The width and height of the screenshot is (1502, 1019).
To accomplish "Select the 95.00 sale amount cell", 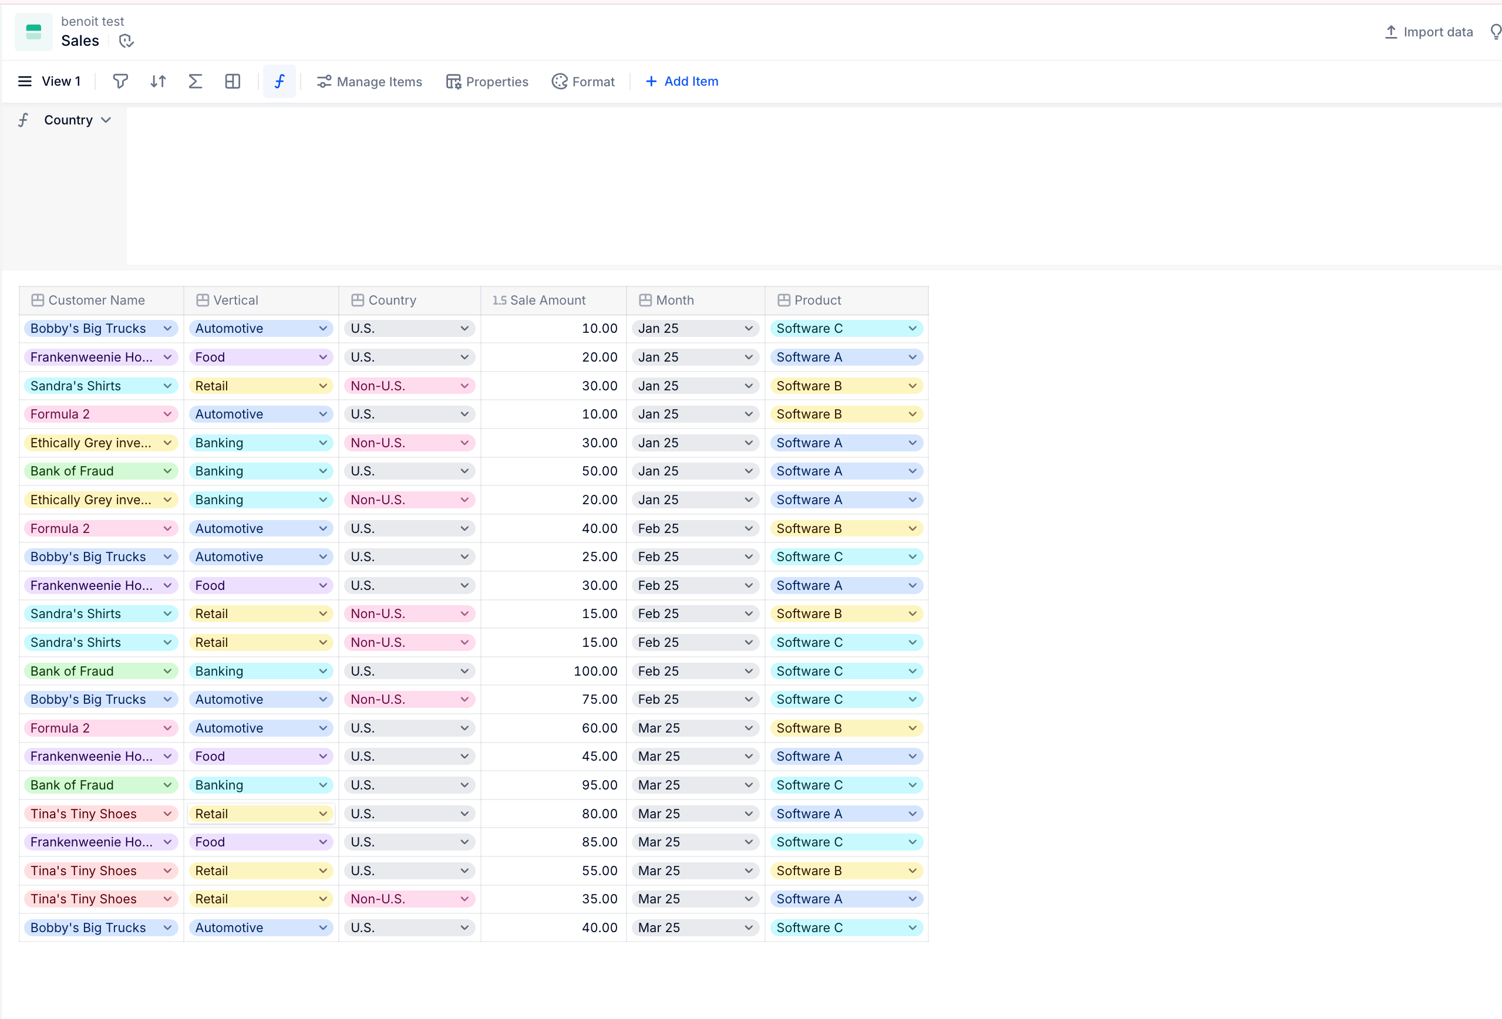I will tap(553, 785).
